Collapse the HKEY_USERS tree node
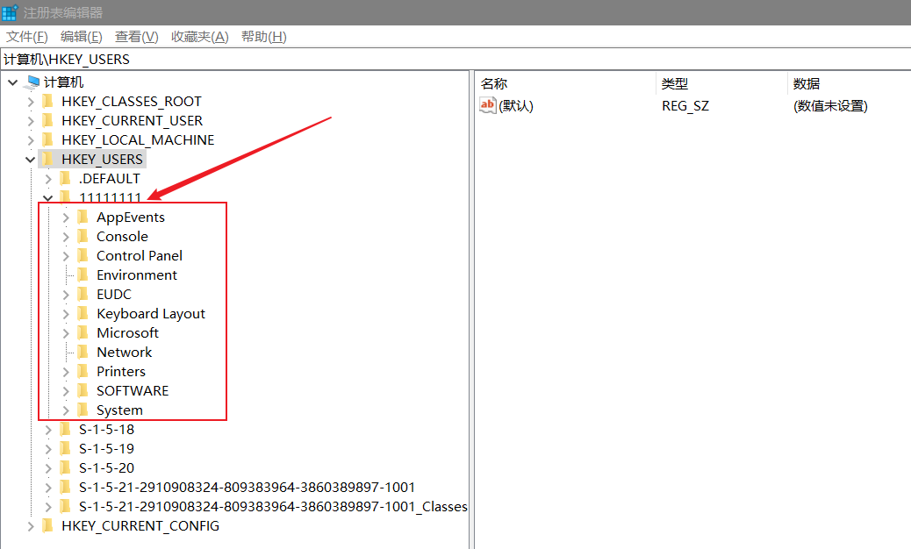Screen dimensions: 911x549 point(31,160)
